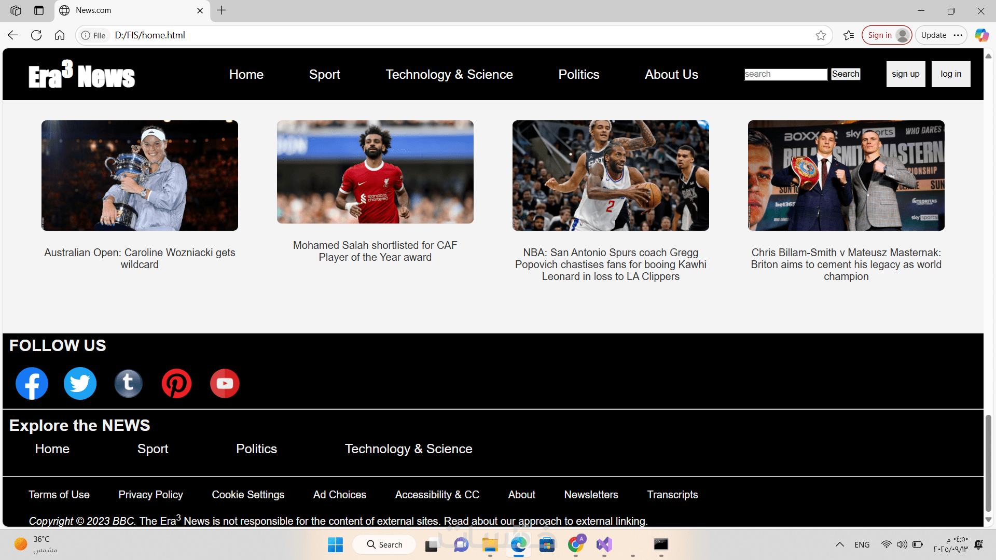The width and height of the screenshot is (996, 560).
Task: Click the Twitter bird icon
Action: [x=80, y=383]
